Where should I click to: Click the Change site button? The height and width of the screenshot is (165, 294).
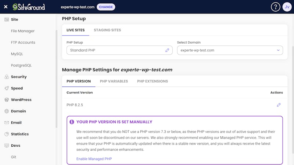click(x=106, y=7)
